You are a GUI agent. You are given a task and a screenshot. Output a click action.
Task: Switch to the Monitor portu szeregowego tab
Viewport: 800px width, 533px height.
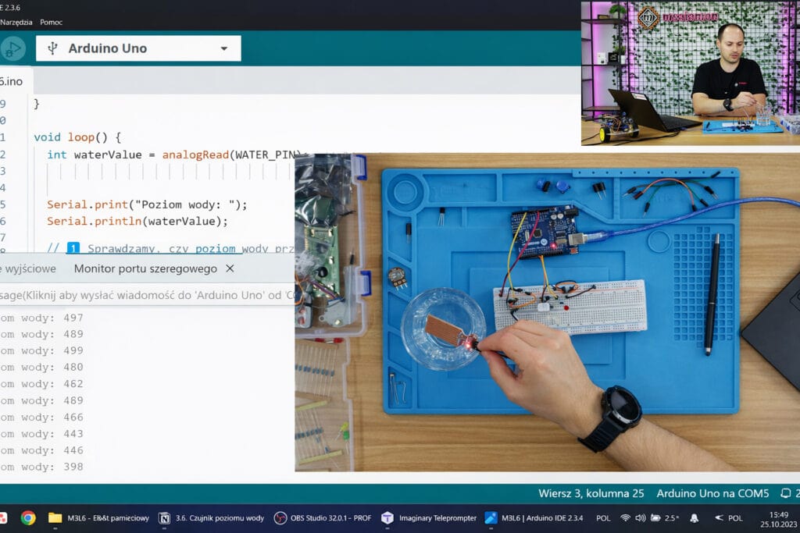click(x=145, y=268)
